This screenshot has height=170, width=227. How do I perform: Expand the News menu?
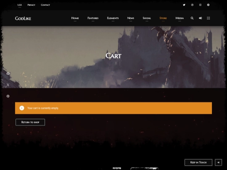(131, 18)
